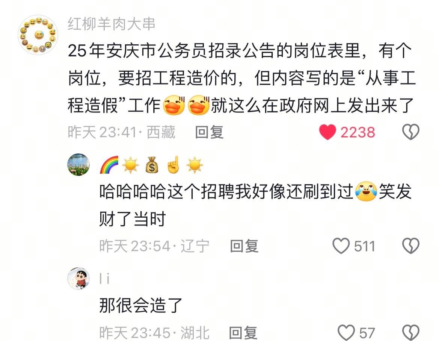Image resolution: width=439 pixels, height=341 pixels.
Task: Open the username l i
Action: pos(104,279)
